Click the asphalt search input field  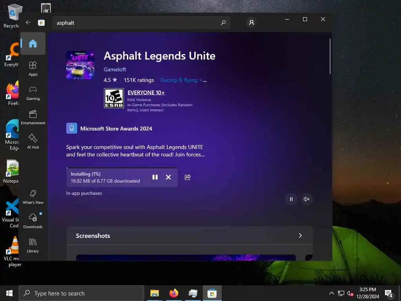[141, 23]
